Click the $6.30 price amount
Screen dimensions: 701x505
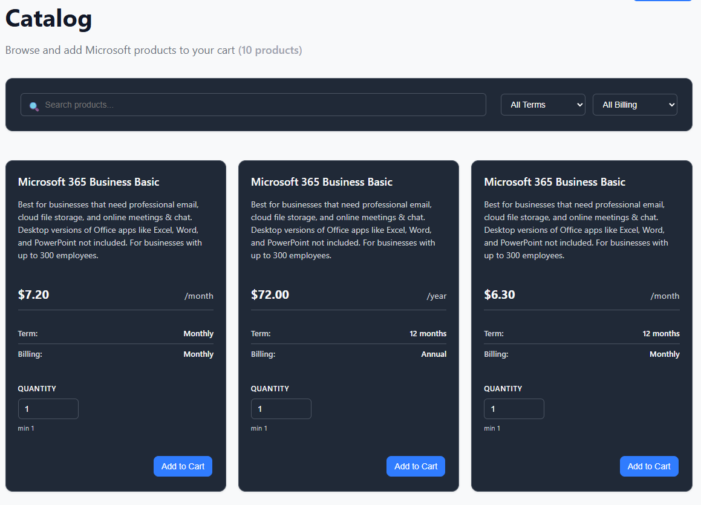(x=500, y=295)
